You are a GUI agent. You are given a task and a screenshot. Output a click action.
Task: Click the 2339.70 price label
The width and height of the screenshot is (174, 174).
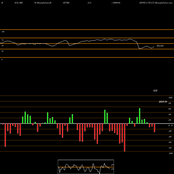pos(163,102)
